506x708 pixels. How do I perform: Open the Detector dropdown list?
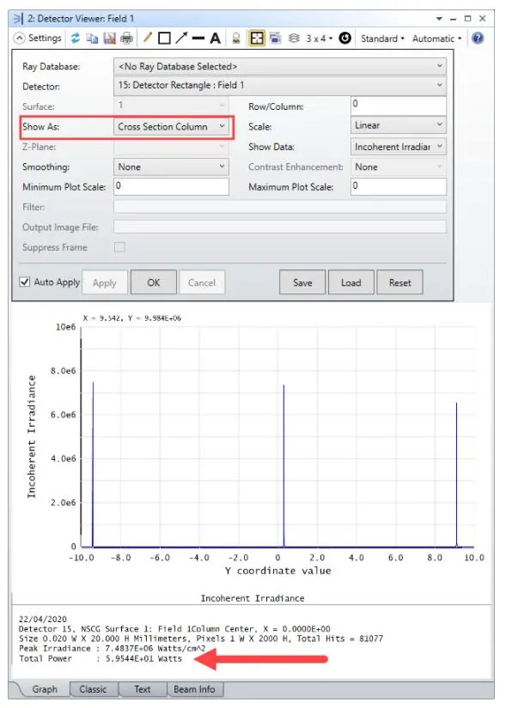tap(280, 85)
